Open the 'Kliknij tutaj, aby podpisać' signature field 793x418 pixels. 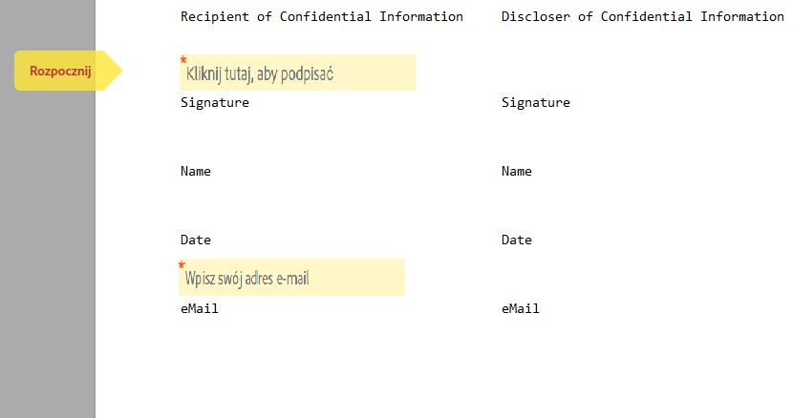tap(297, 73)
